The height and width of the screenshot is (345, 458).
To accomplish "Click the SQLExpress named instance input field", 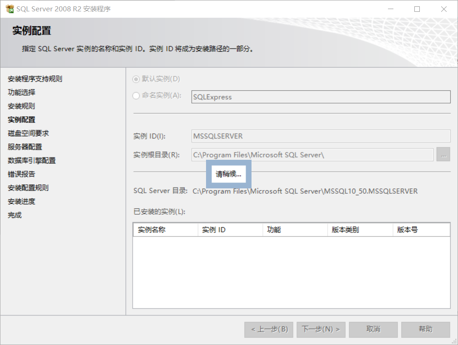I will click(318, 97).
